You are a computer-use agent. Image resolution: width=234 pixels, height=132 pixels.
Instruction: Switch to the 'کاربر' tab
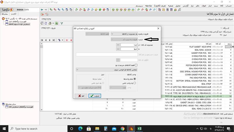pos(13,14)
